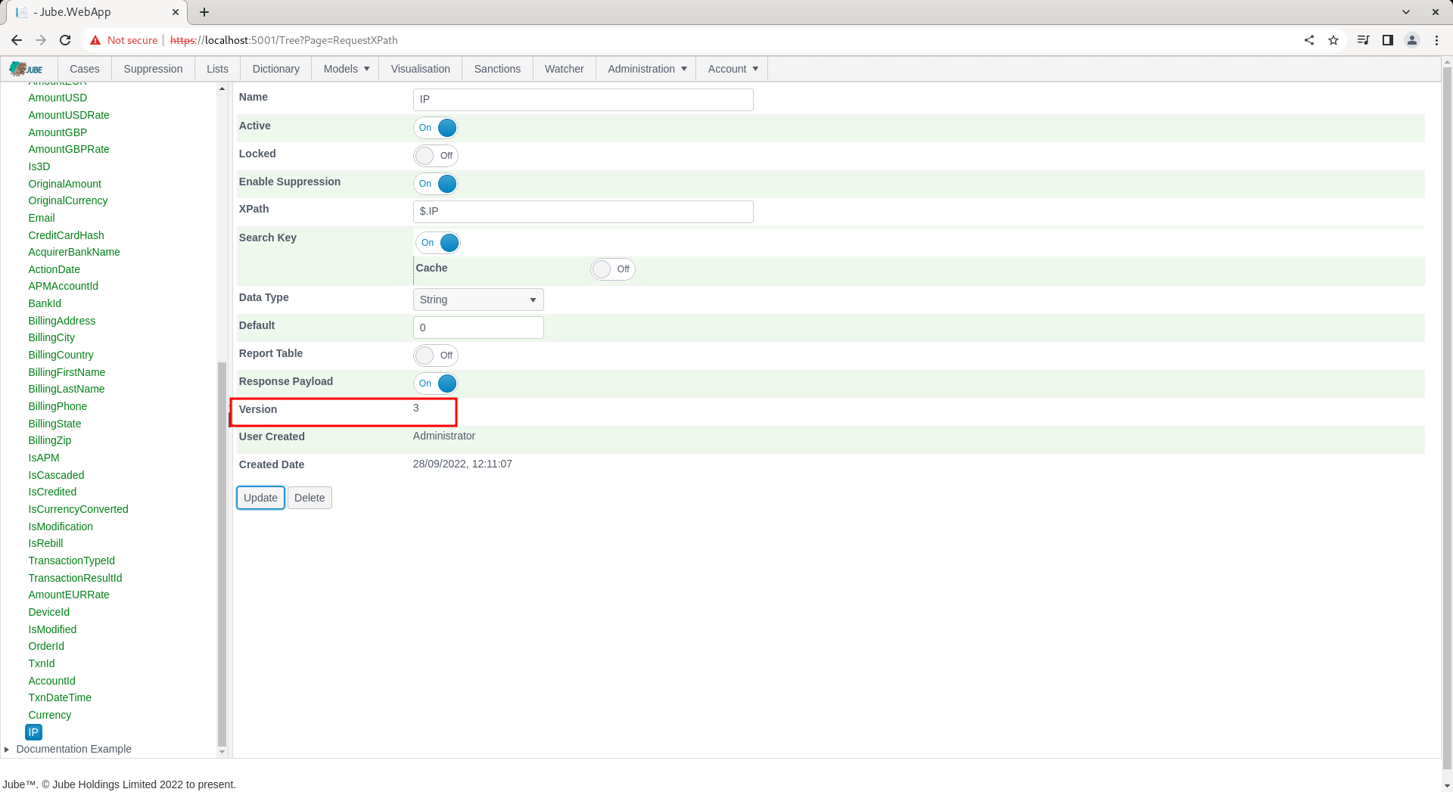Bookmark this page with star icon

coord(1333,40)
